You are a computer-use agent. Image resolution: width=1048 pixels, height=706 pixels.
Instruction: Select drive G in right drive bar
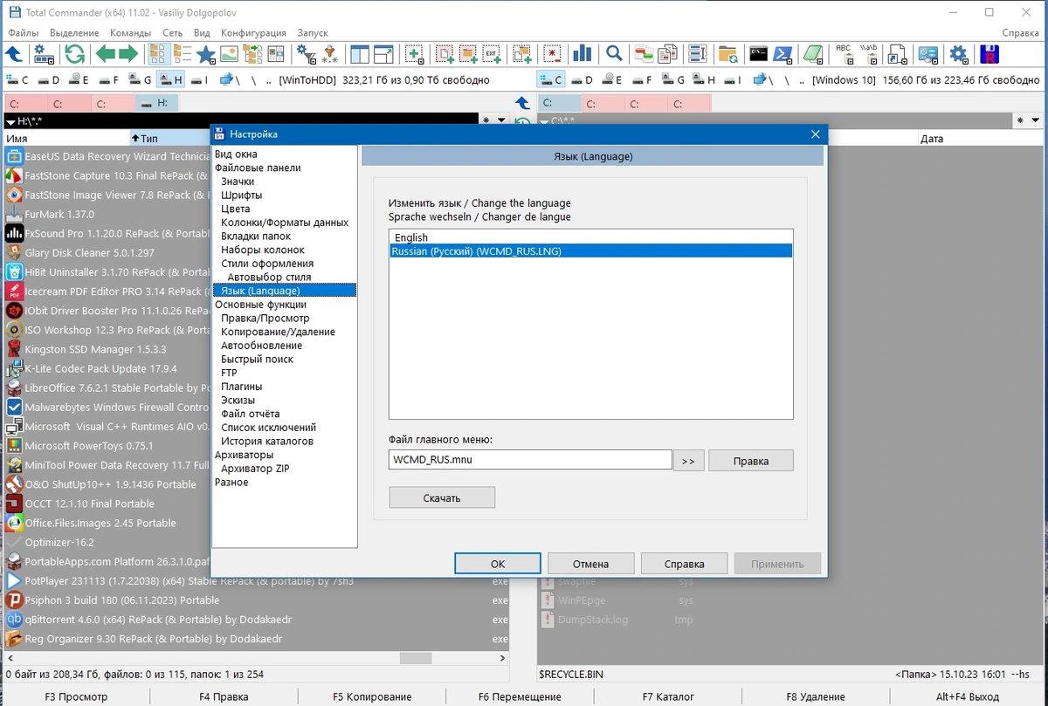[674, 80]
